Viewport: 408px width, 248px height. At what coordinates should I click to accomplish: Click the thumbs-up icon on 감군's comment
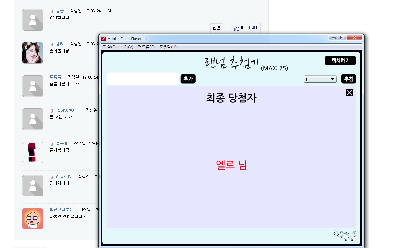coord(236,28)
